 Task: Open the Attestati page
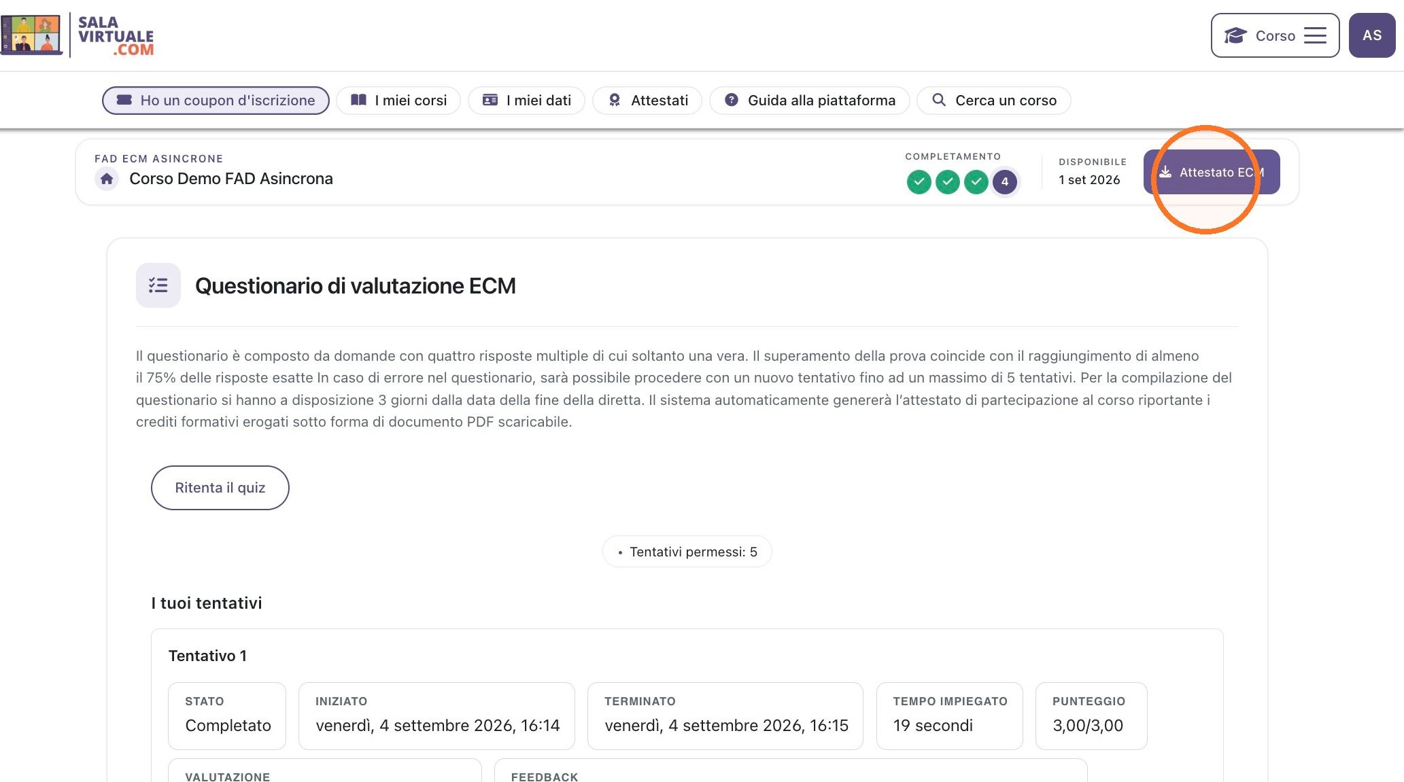(x=647, y=101)
